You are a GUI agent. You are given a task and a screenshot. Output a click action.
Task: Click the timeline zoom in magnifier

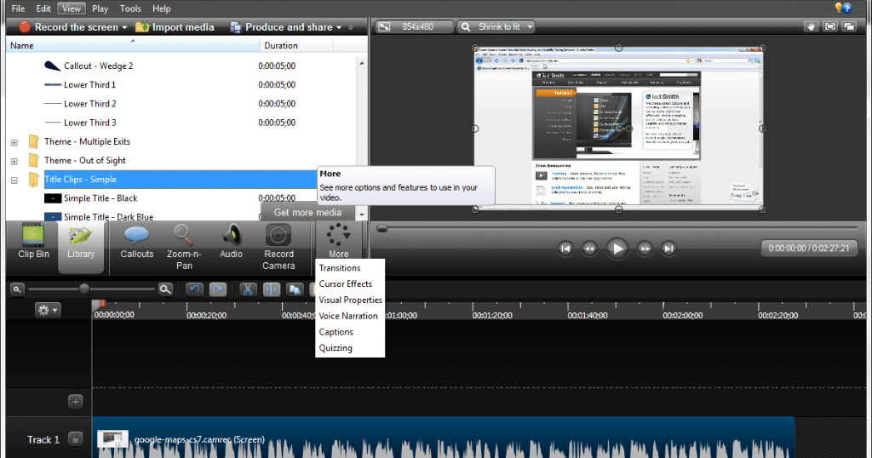click(x=165, y=289)
